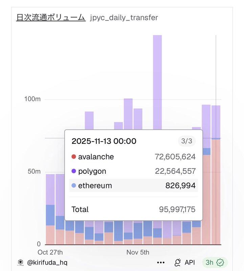Click the 3/3 series counter badge
The image size is (244, 271).
[186, 141]
